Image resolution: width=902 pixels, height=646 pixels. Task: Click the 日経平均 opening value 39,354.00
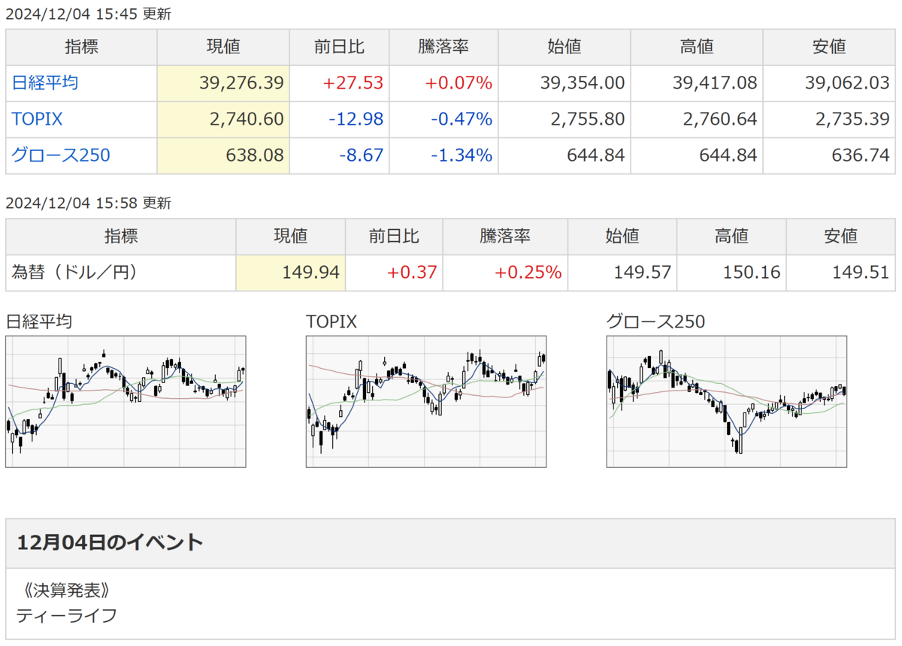point(583,83)
